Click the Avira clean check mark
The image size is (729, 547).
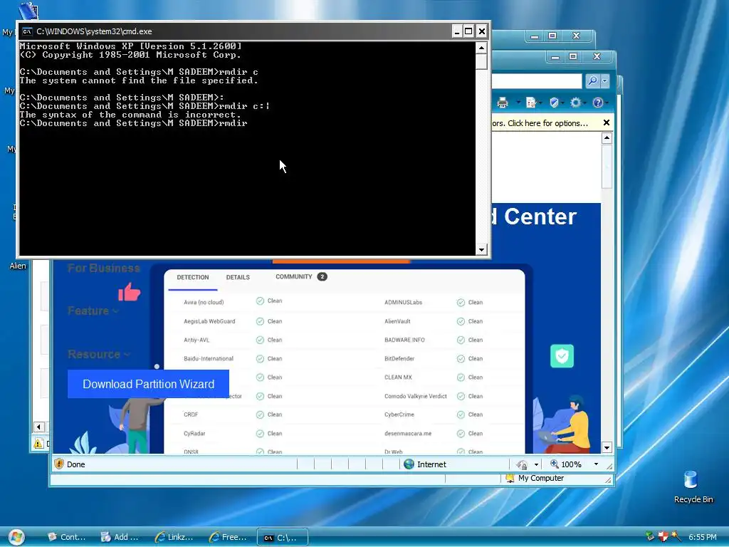260,301
